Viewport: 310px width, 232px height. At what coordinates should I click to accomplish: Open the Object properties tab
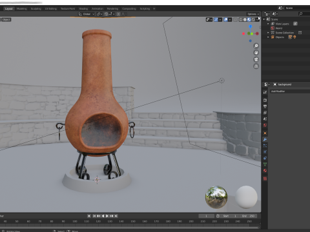[x=265, y=133]
